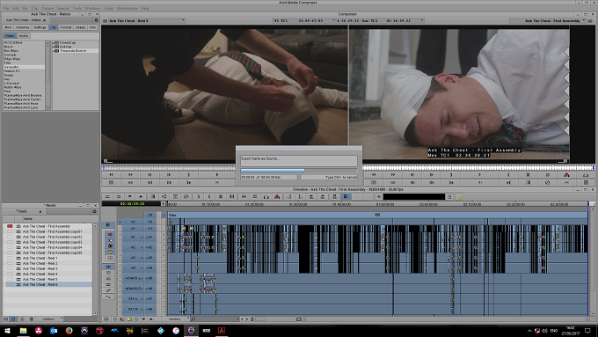This screenshot has height=337, width=598.
Task: Select 'Ask The Cheat - Reel 3' in bin
Action: point(40,268)
